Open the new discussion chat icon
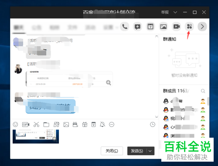 [x=137, y=27]
